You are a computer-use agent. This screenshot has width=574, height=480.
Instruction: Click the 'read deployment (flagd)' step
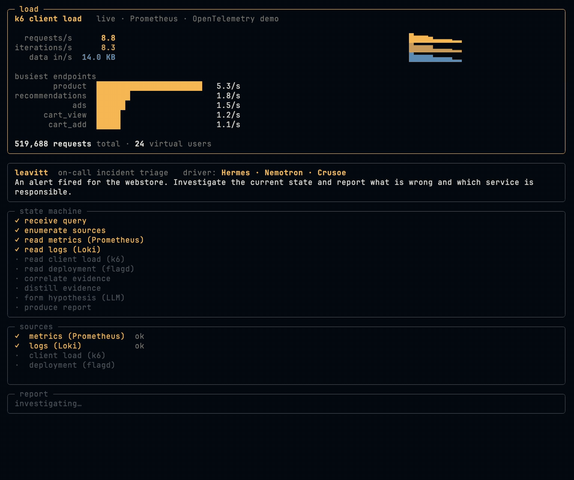(x=79, y=269)
